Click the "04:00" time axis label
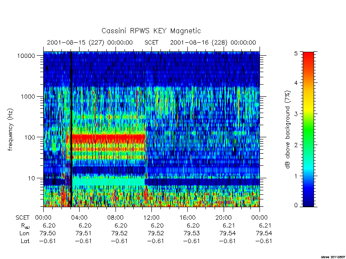The height and width of the screenshot is (259, 346). tap(79, 218)
